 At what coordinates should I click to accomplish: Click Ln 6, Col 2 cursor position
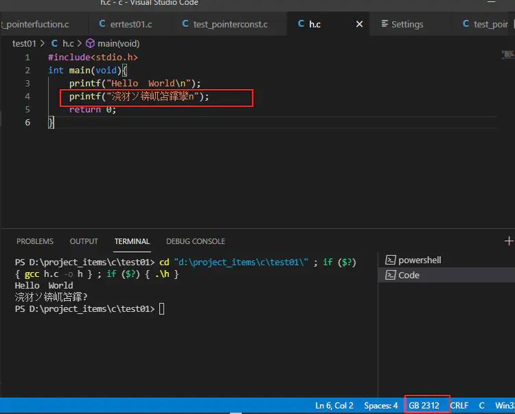point(334,405)
